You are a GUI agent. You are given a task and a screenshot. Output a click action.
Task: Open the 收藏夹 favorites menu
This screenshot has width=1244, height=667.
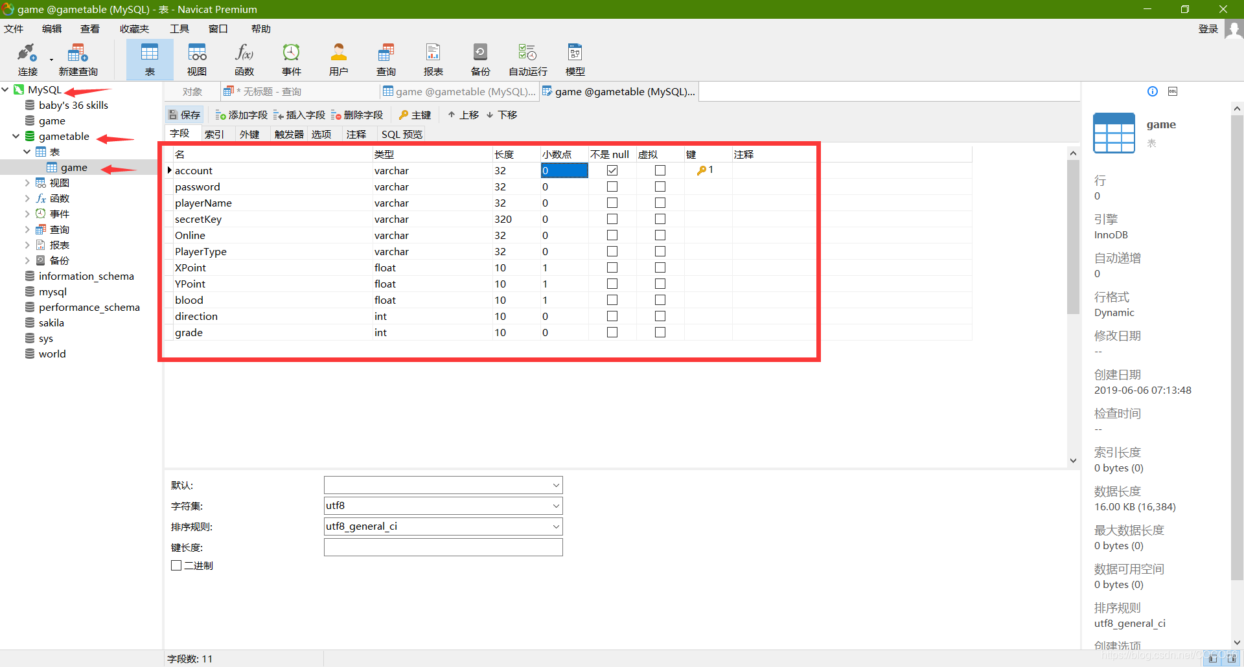(x=134, y=29)
